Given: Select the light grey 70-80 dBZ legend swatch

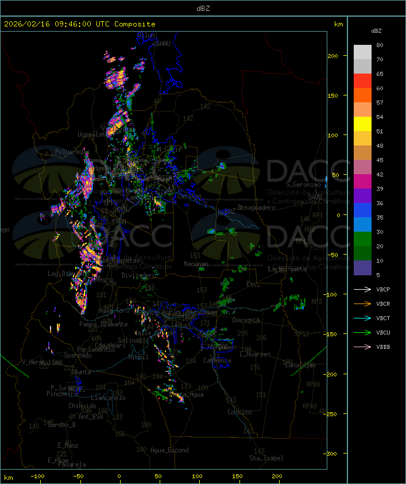Looking at the screenshot, I should [x=362, y=52].
